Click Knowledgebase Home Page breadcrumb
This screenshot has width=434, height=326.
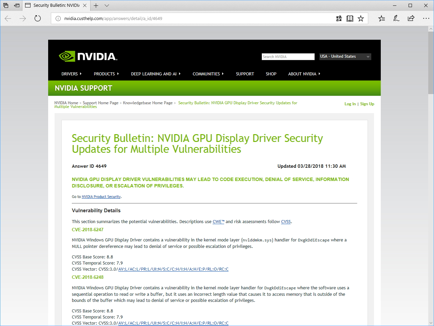tap(148, 103)
